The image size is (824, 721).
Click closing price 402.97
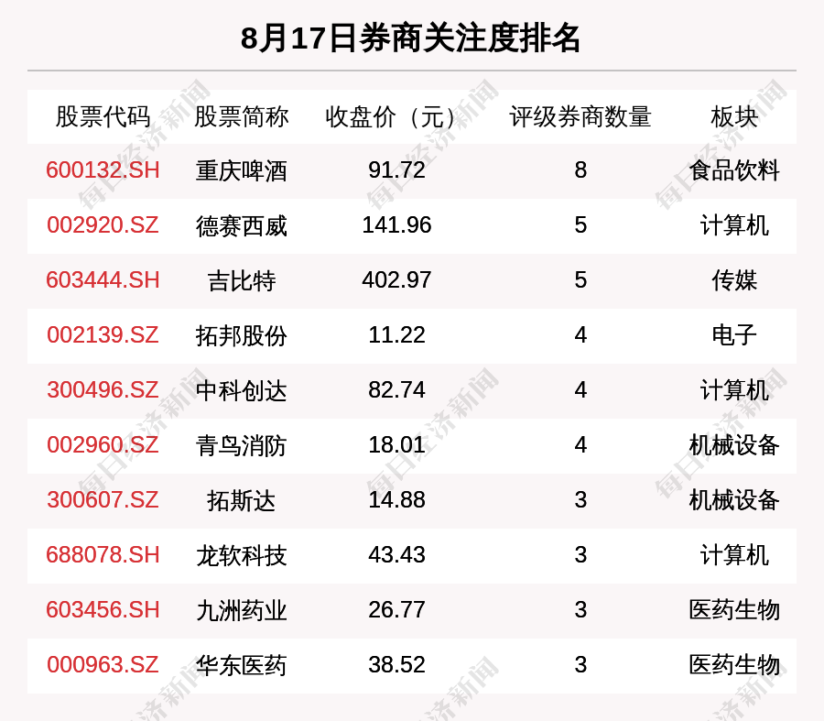click(396, 279)
